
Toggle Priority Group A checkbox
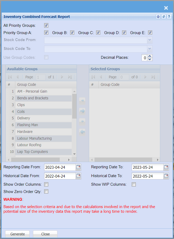tap(46, 33)
